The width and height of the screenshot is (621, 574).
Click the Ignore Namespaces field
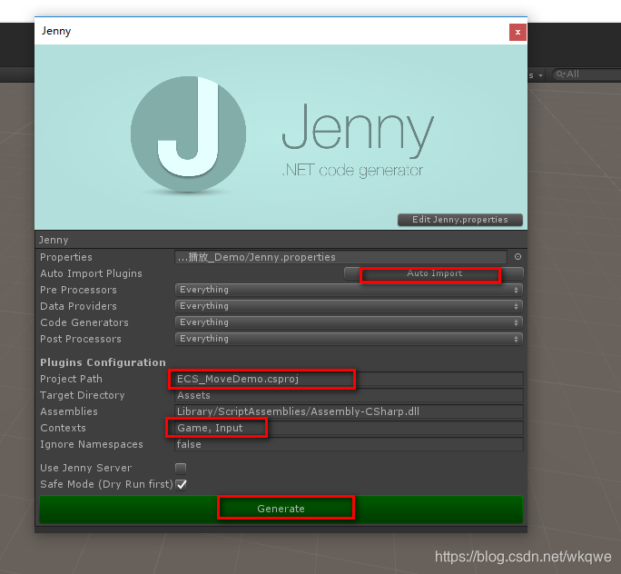[x=349, y=444]
